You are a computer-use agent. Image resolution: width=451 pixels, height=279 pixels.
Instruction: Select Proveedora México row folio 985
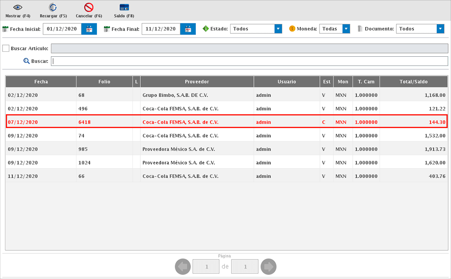(x=178, y=149)
